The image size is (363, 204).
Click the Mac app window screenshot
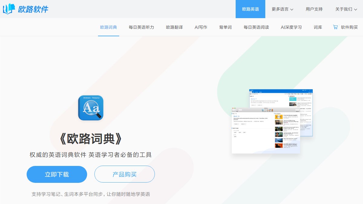(x=266, y=131)
